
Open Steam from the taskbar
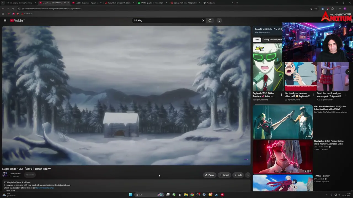216,195
